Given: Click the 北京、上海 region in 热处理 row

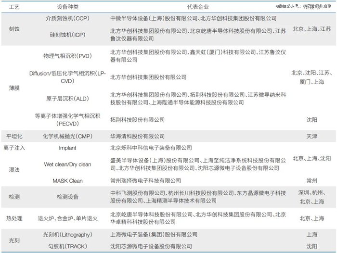Looking at the screenshot, I should pos(311,218).
